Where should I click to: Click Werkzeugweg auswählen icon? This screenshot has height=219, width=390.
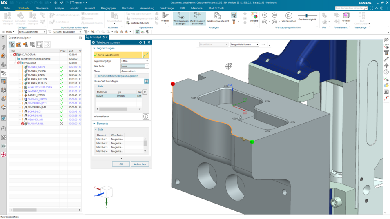(x=198, y=16)
